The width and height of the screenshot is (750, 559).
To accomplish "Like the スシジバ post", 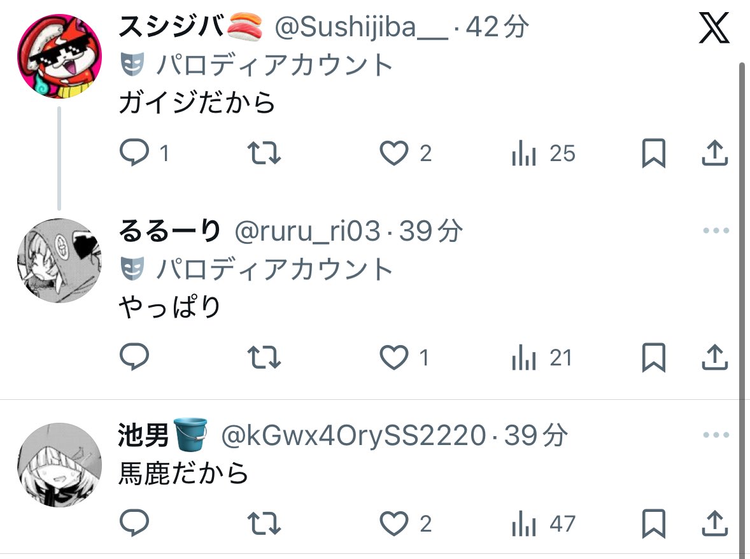I will tap(394, 153).
